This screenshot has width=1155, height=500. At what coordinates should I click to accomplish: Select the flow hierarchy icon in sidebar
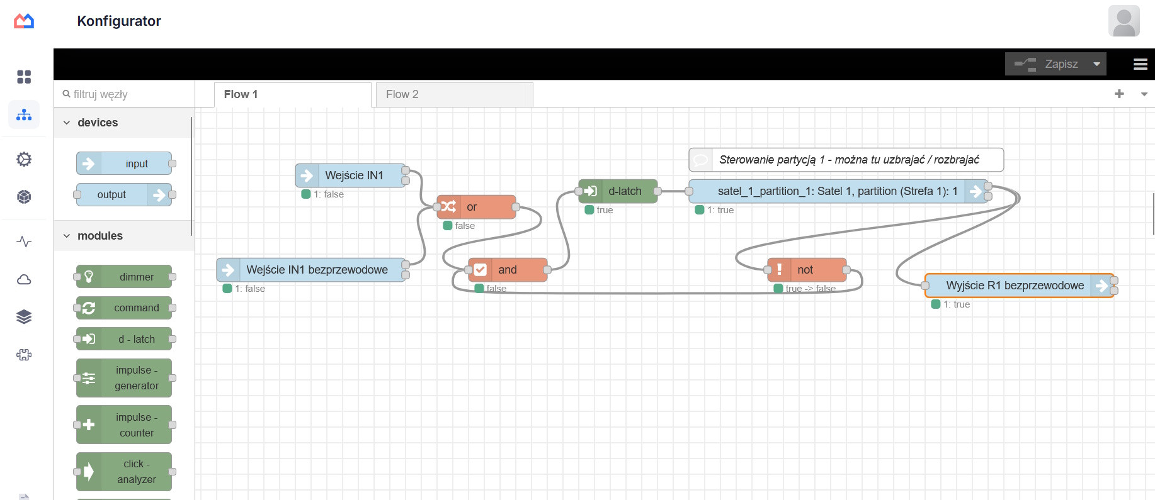(24, 114)
